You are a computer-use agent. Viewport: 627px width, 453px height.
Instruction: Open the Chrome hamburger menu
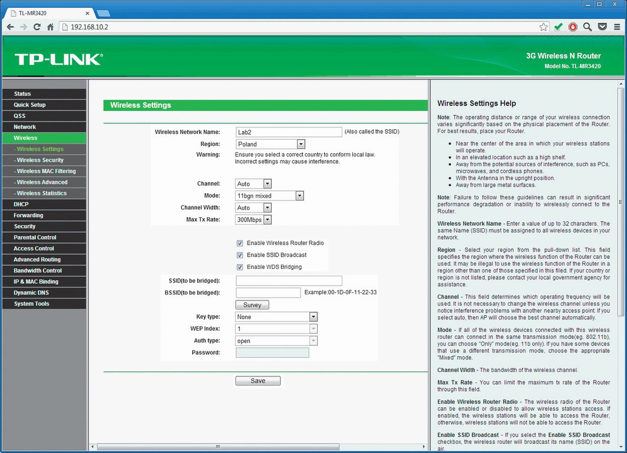click(617, 27)
